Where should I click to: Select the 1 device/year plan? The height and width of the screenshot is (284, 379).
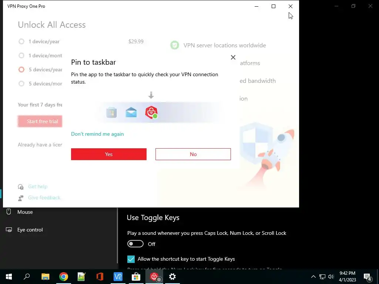[21, 41]
